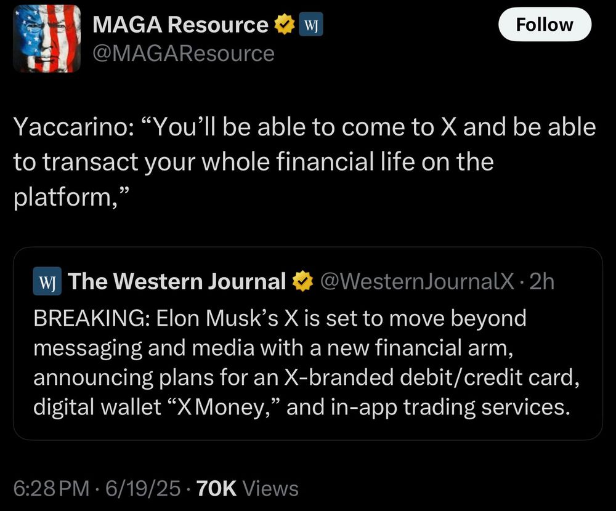Open The Western Journal account name

pyautogui.click(x=176, y=281)
